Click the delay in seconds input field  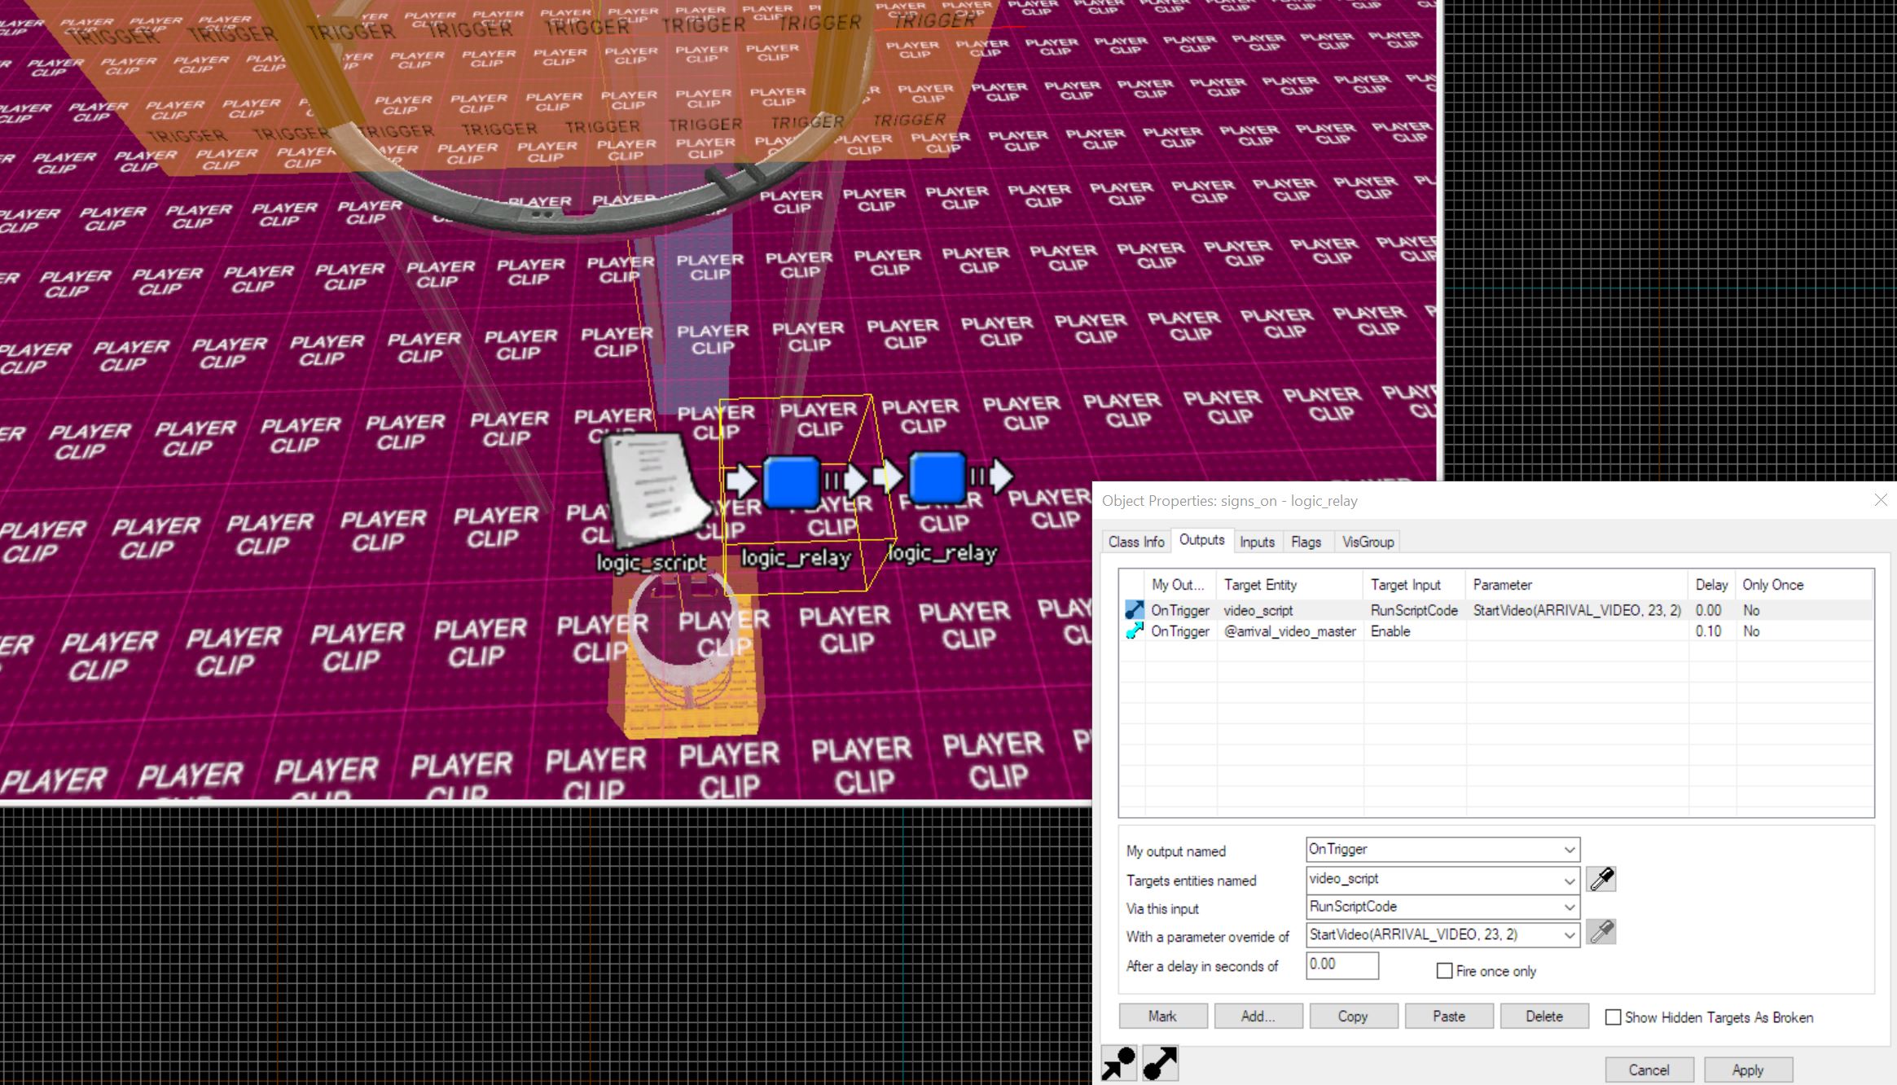pyautogui.click(x=1341, y=965)
